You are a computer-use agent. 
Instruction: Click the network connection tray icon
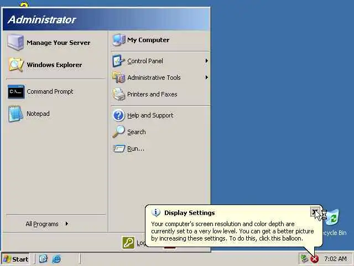tap(304, 259)
